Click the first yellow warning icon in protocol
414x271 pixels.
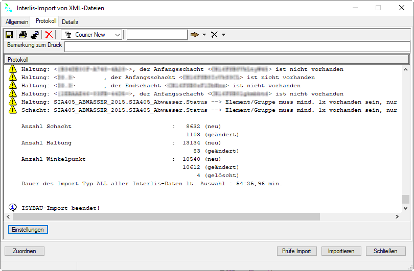[13, 69]
